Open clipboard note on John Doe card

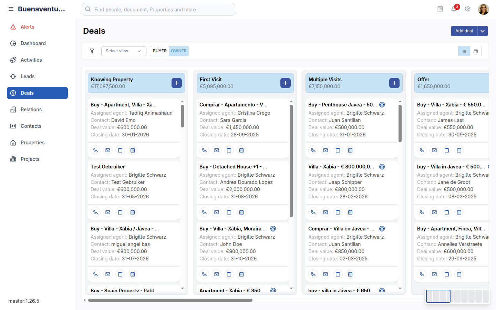[x=229, y=274]
